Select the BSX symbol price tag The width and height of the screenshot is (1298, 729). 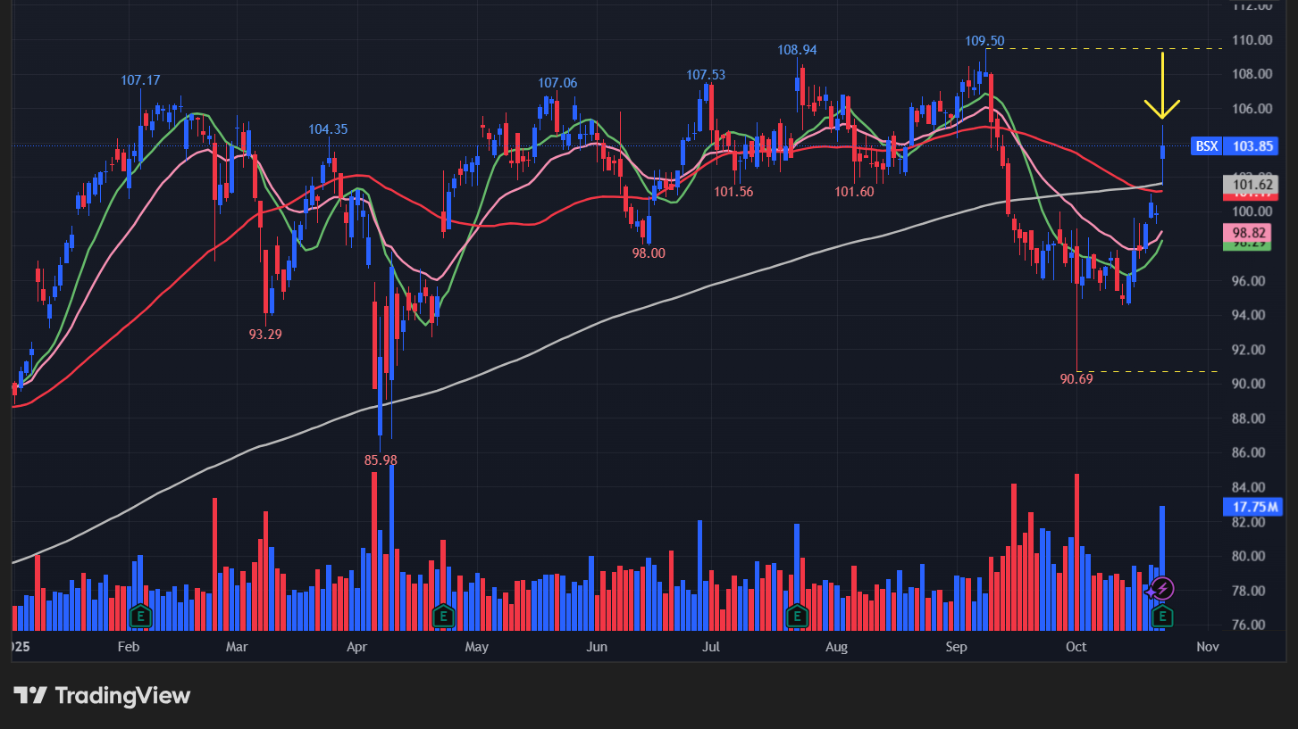tap(1207, 146)
